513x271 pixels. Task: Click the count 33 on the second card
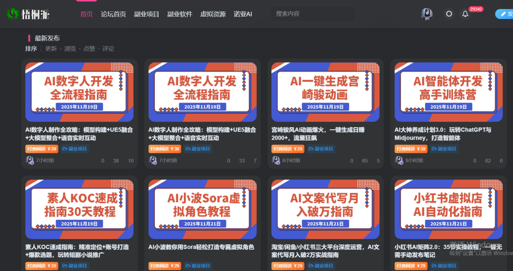[x=242, y=161]
